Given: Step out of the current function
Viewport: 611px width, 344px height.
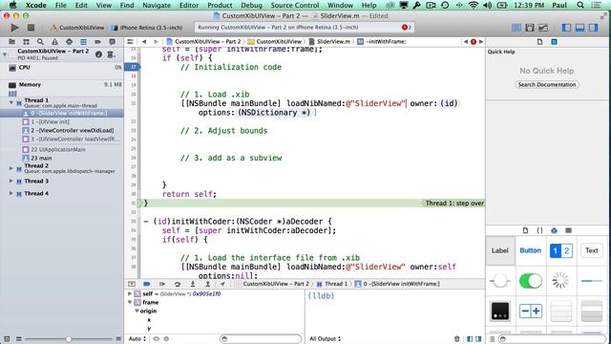Looking at the screenshot, I should click(208, 284).
